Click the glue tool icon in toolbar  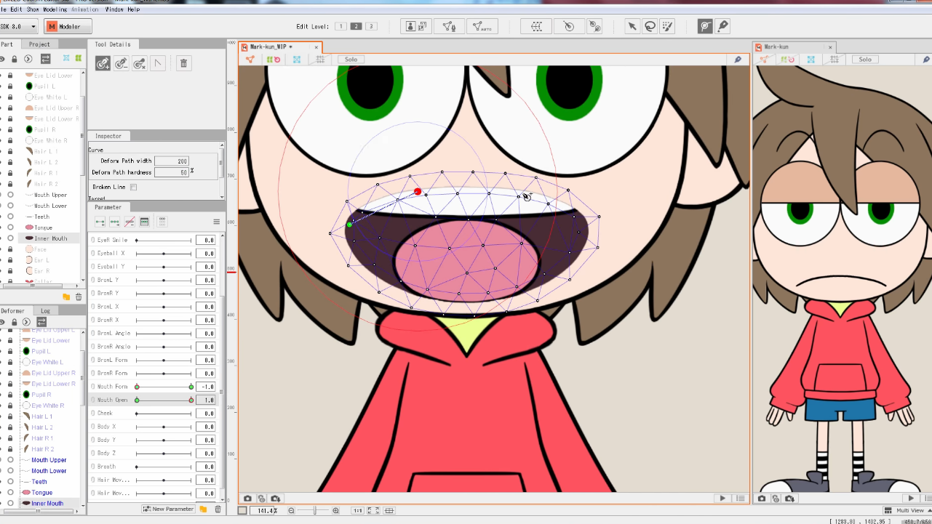[x=594, y=26]
